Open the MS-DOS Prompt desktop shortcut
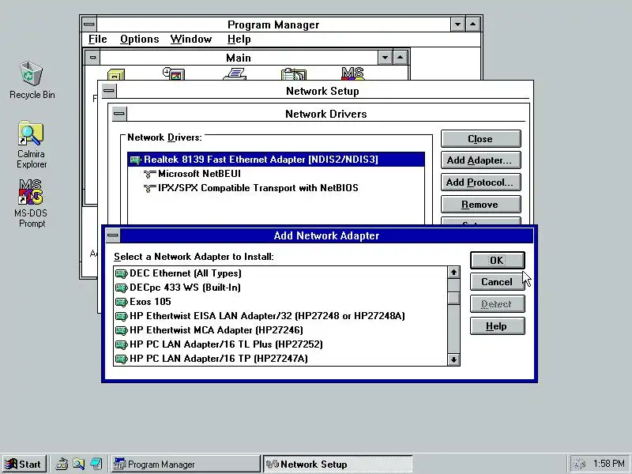 pos(32,204)
